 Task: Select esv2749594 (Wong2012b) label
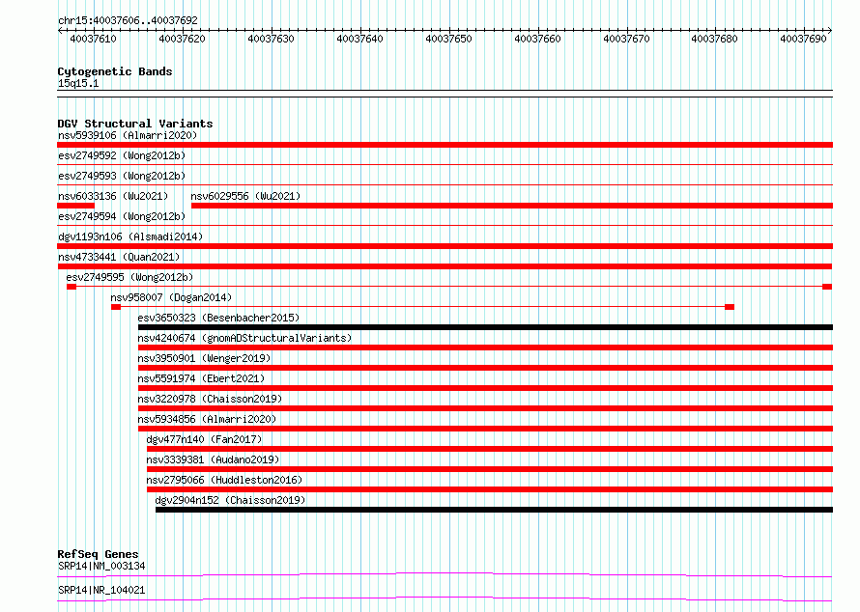pyautogui.click(x=122, y=216)
